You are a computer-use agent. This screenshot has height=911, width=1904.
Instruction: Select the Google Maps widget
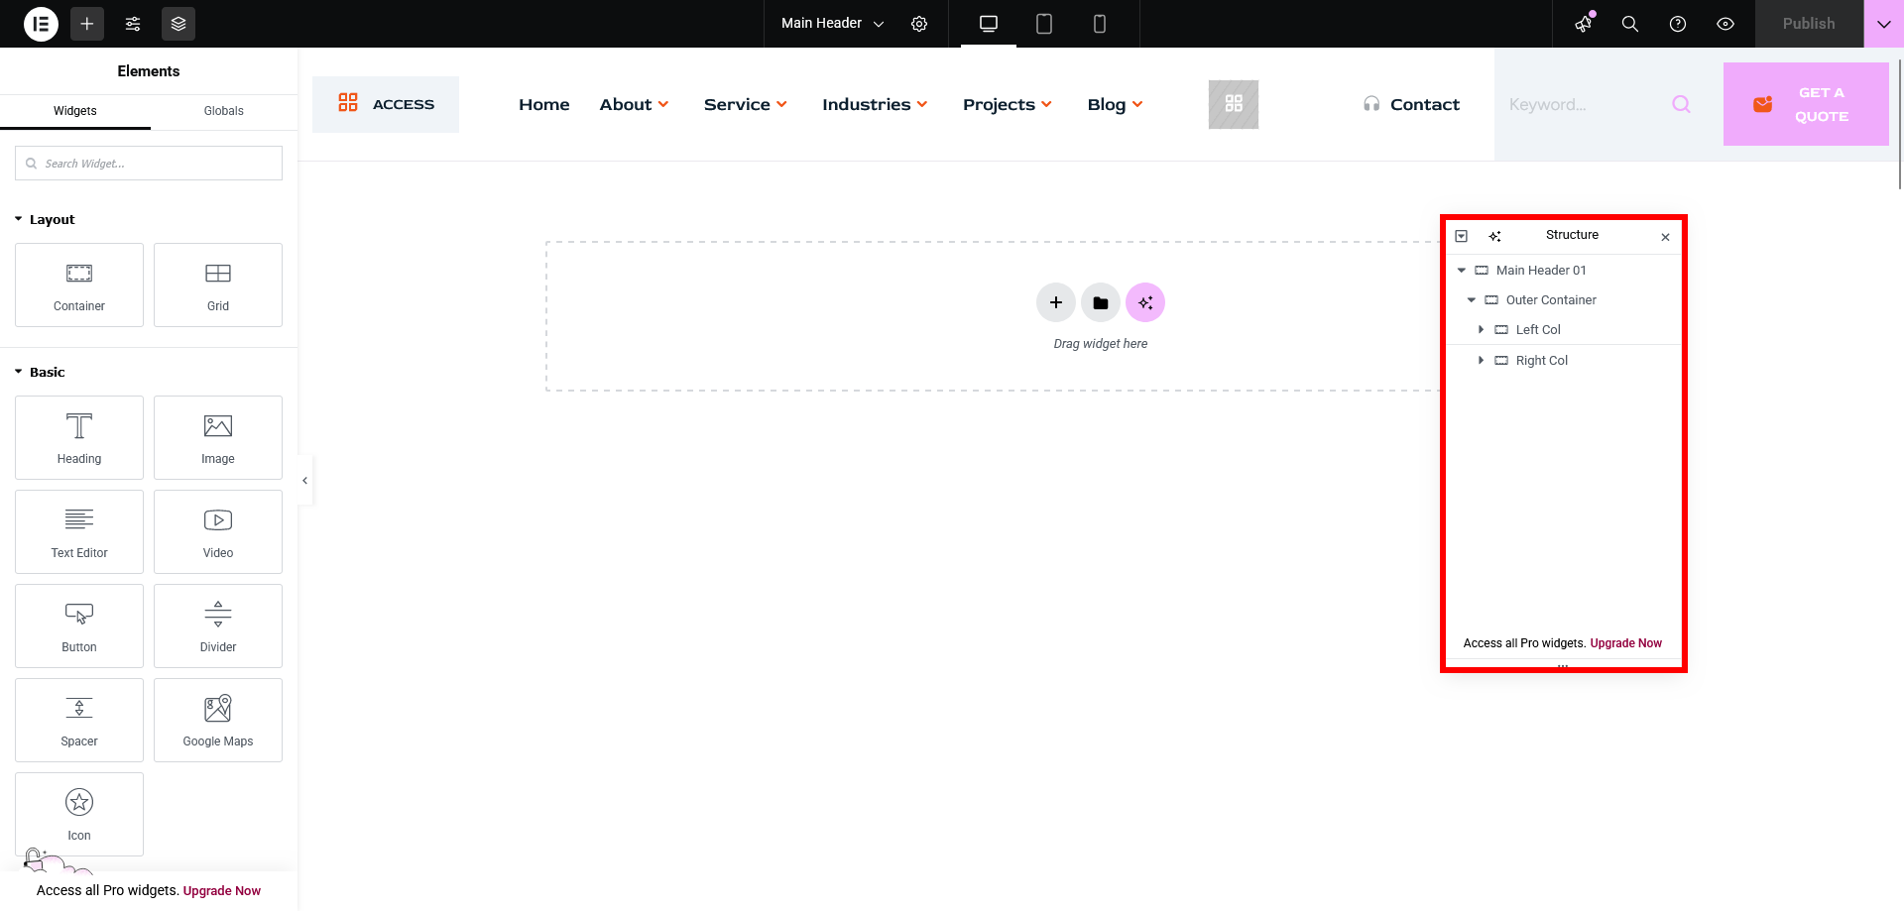tap(218, 720)
